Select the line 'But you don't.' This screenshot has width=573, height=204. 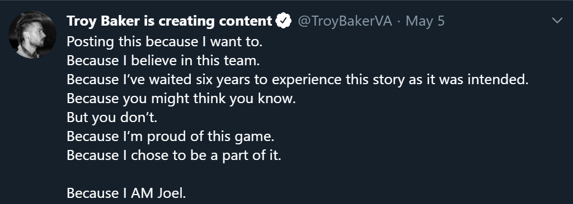[x=112, y=117]
